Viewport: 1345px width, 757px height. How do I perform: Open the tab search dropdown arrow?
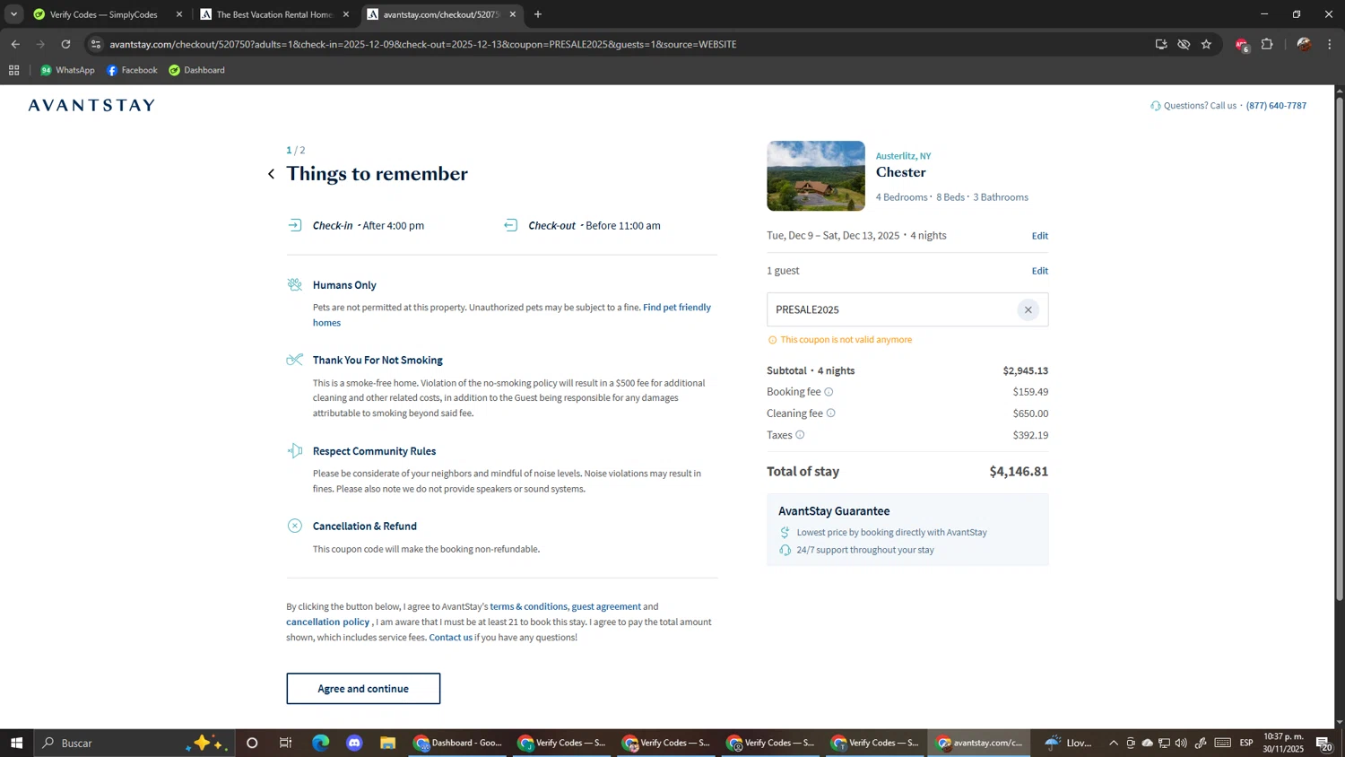tap(13, 14)
